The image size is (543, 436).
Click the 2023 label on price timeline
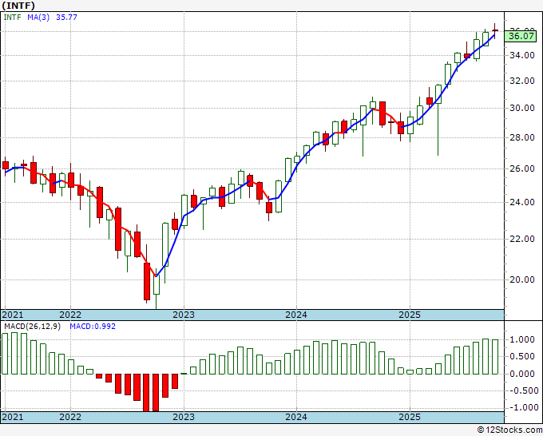coord(184,315)
